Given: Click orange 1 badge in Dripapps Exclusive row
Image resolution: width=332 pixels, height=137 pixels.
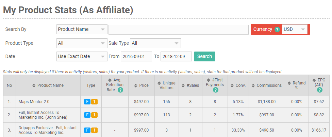Looking at the screenshot, I should pyautogui.click(x=95, y=130).
